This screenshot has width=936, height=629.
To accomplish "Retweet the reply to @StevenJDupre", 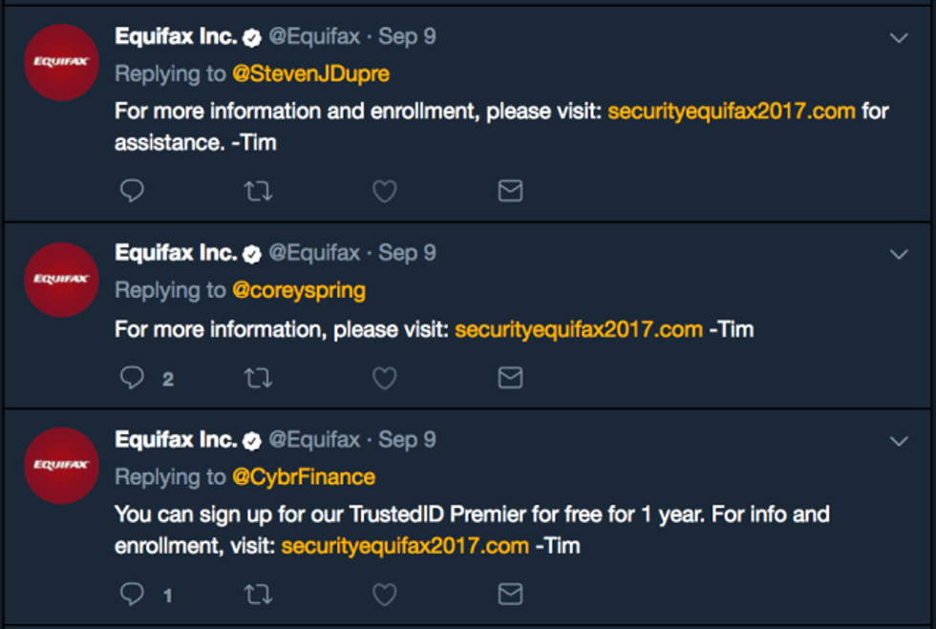I will click(x=258, y=192).
